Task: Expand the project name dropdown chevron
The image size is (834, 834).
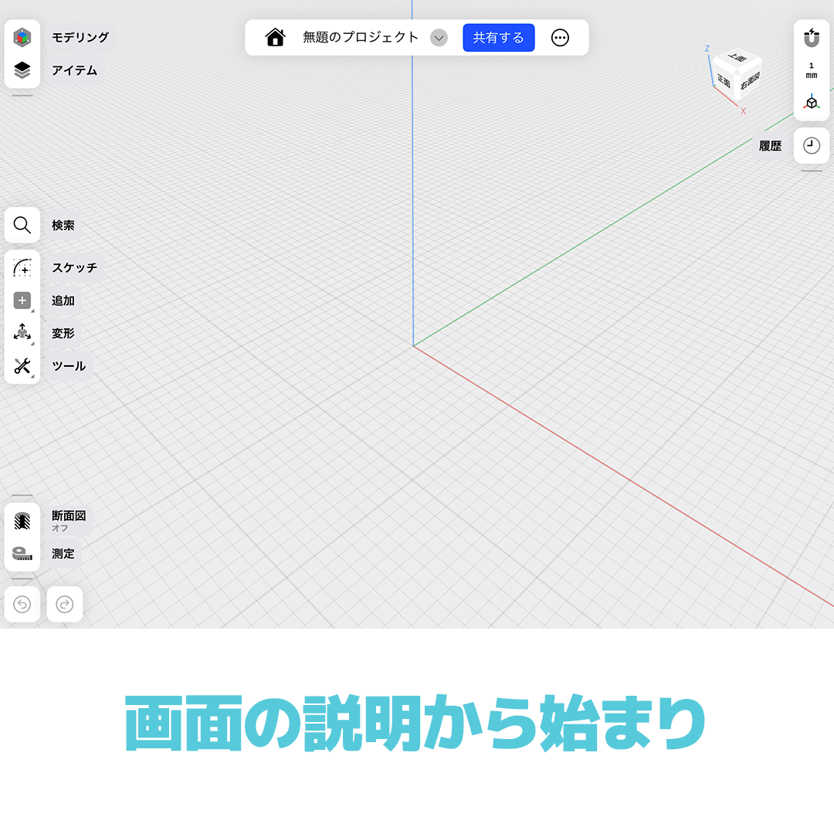Action: point(439,38)
